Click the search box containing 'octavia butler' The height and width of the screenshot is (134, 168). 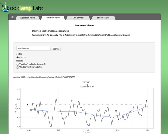point(33,48)
